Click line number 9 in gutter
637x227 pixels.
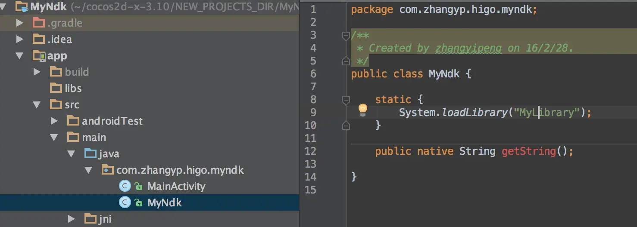pos(313,113)
